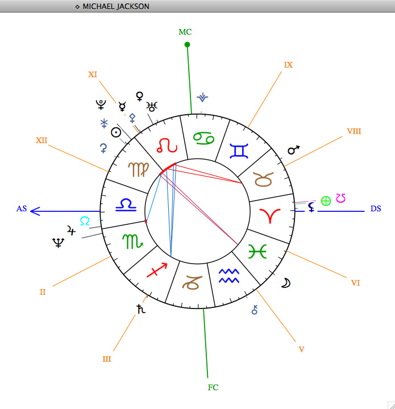395x409 pixels.
Task: Click the cyan North Node symbol
Action: click(85, 221)
